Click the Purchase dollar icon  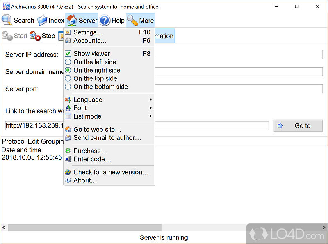(x=68, y=151)
